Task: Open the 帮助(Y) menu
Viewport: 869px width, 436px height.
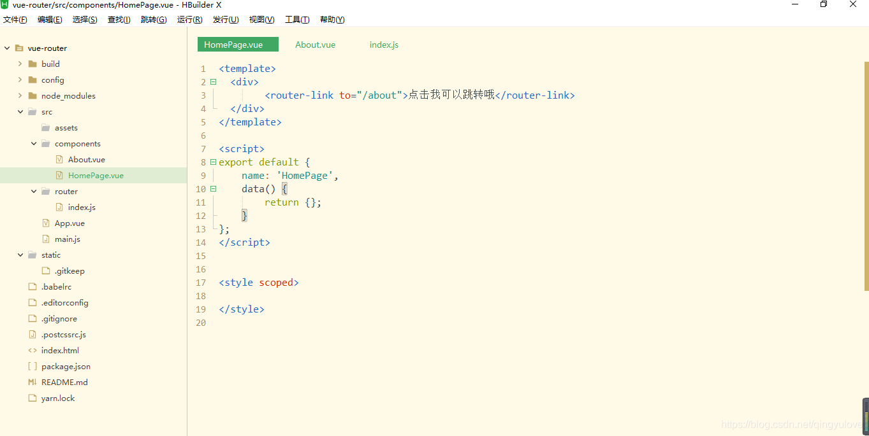Action: click(x=332, y=20)
